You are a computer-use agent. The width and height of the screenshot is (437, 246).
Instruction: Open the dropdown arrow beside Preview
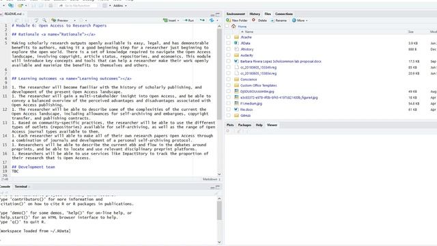(74, 20)
